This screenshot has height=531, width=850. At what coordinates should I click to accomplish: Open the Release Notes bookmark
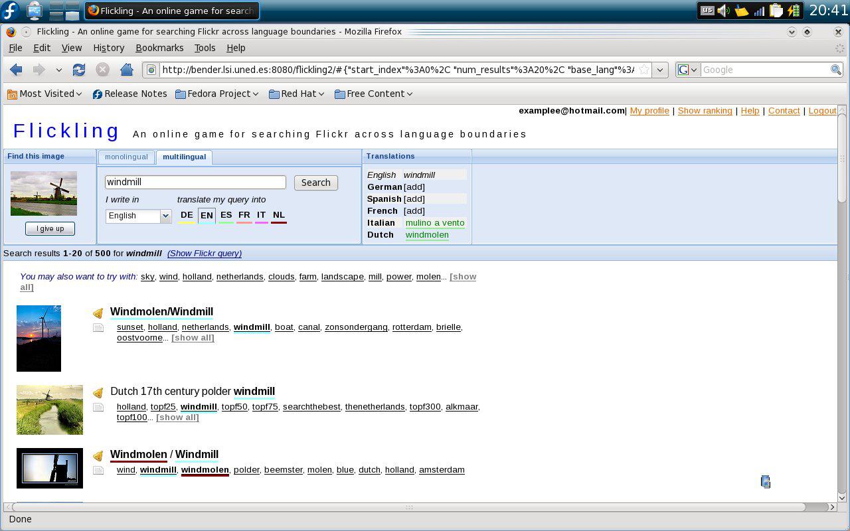point(129,94)
